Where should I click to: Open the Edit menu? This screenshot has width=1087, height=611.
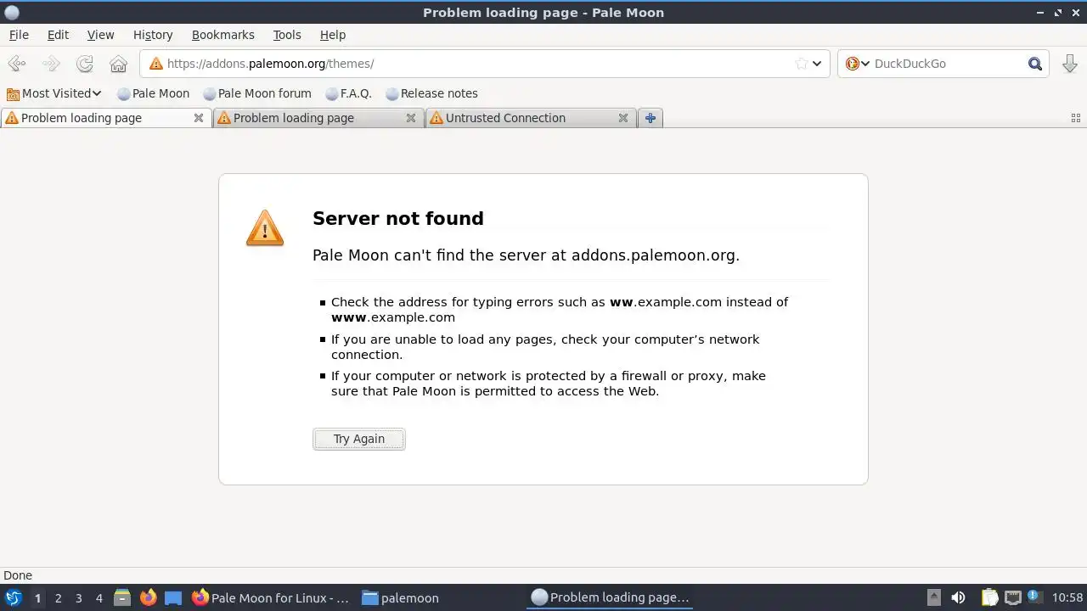pos(58,35)
